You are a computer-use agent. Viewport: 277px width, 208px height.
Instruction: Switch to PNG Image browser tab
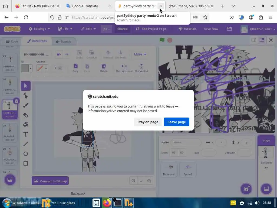tap(189, 6)
